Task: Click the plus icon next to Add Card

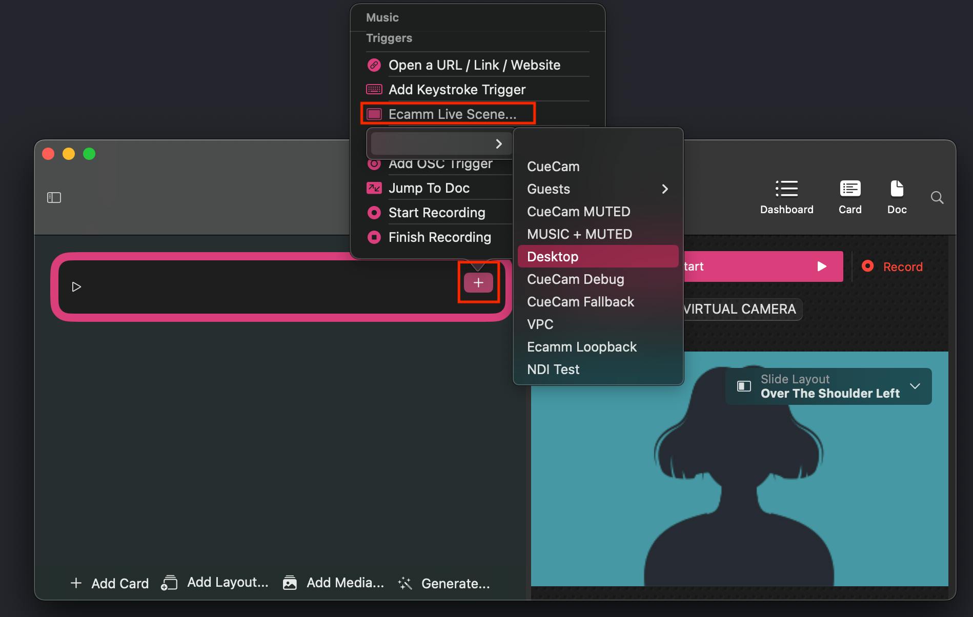Action: (76, 583)
